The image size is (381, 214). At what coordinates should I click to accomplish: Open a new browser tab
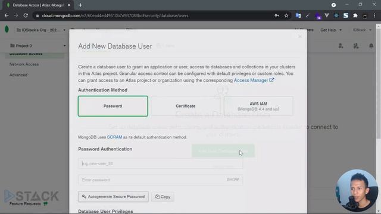pyautogui.click(x=80, y=5)
